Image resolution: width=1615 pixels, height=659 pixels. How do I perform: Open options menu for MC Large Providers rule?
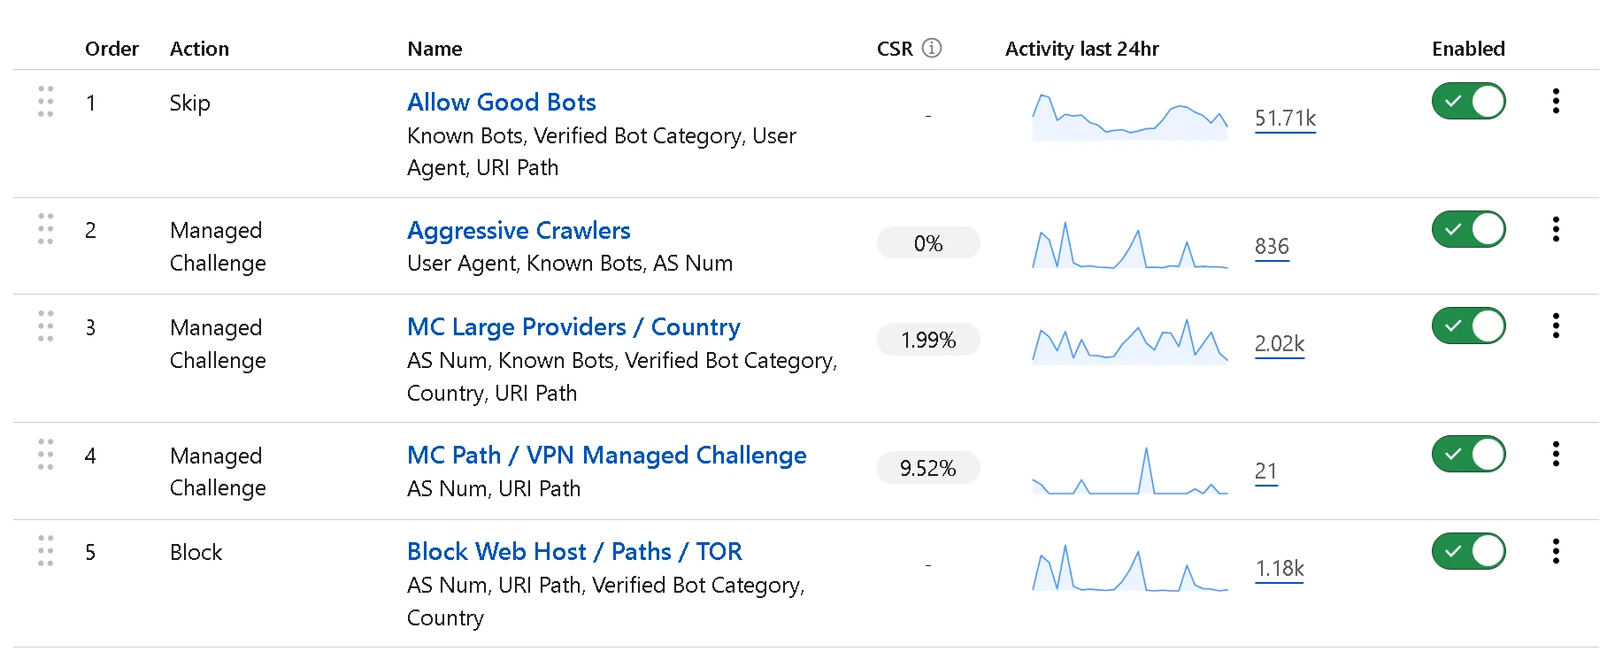1556,326
